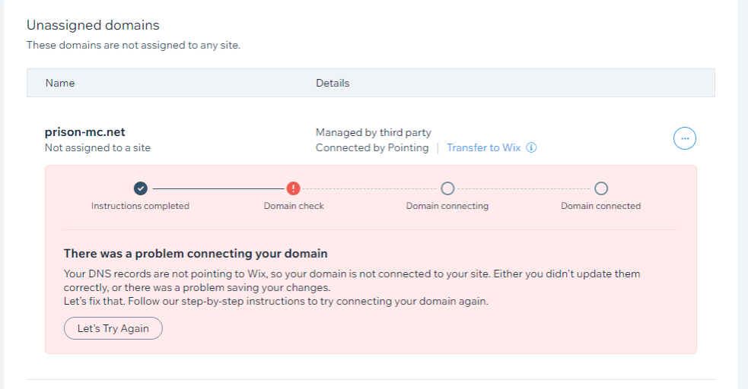Click the Domain connected step label

click(601, 206)
